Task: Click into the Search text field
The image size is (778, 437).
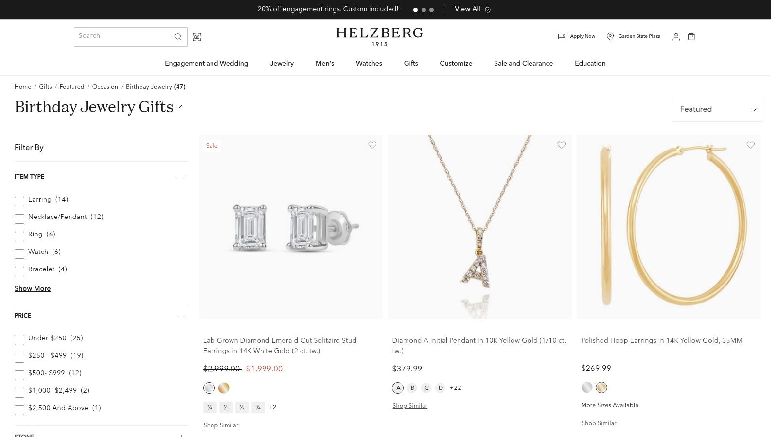Action: 124,36
